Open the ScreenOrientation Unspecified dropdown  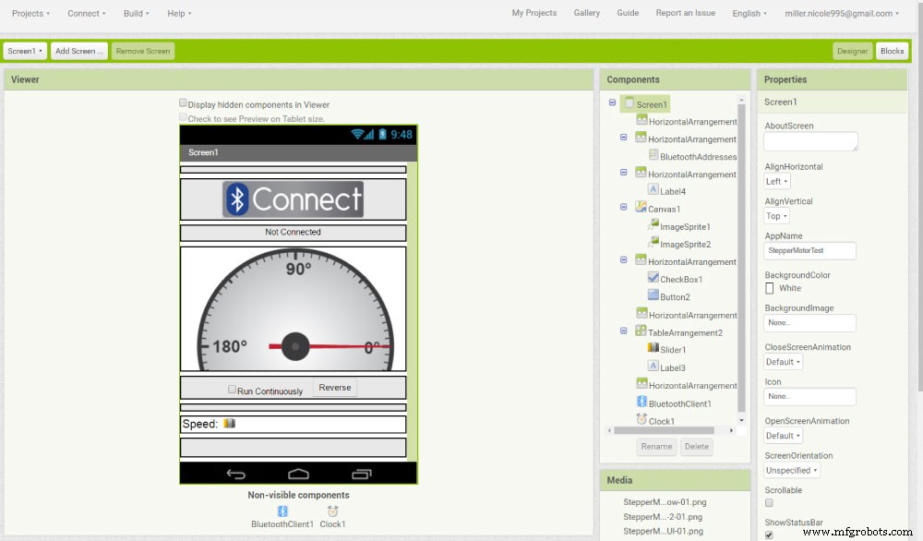point(792,470)
